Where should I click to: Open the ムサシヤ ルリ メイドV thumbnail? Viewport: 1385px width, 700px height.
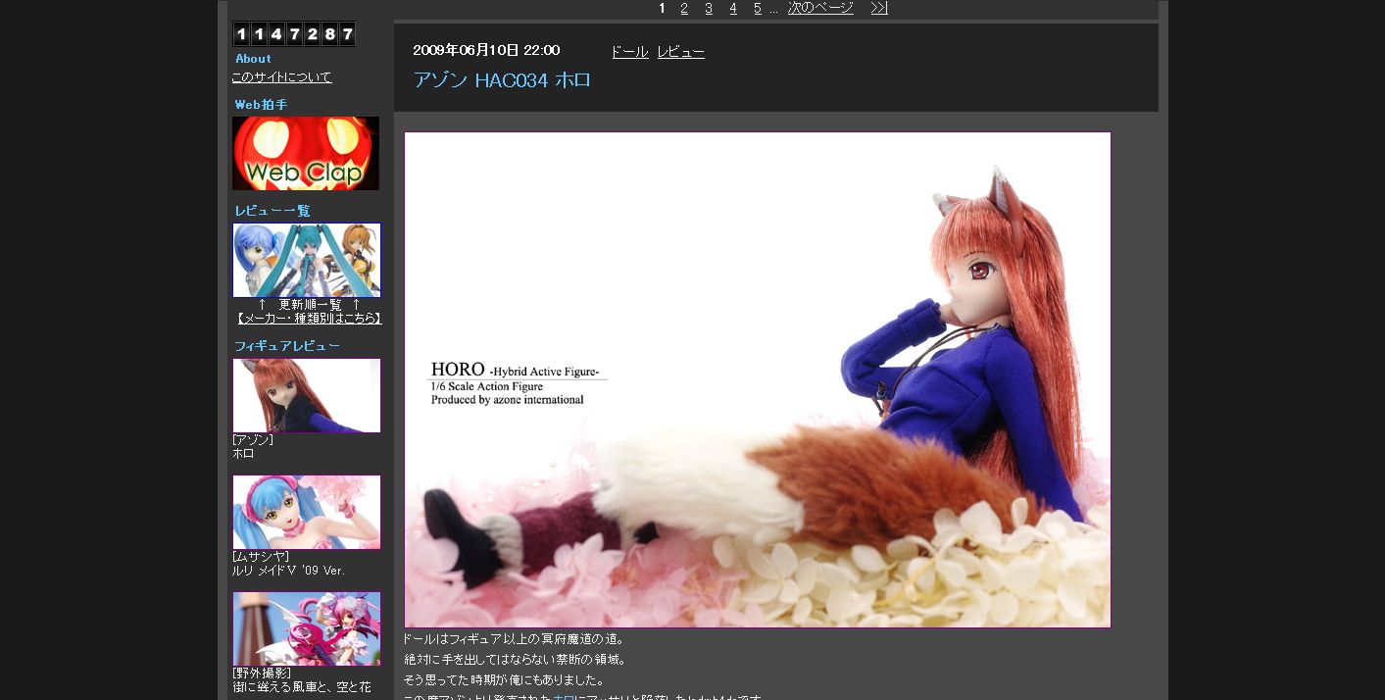[x=307, y=513]
